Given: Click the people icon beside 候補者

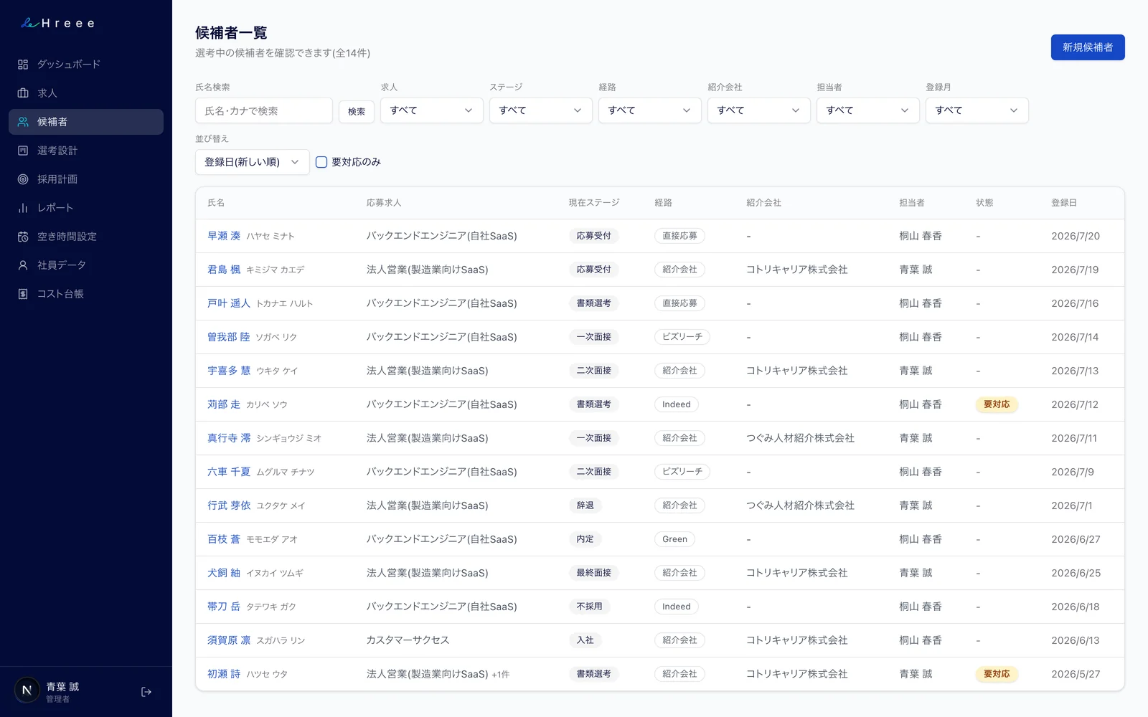Looking at the screenshot, I should [23, 122].
